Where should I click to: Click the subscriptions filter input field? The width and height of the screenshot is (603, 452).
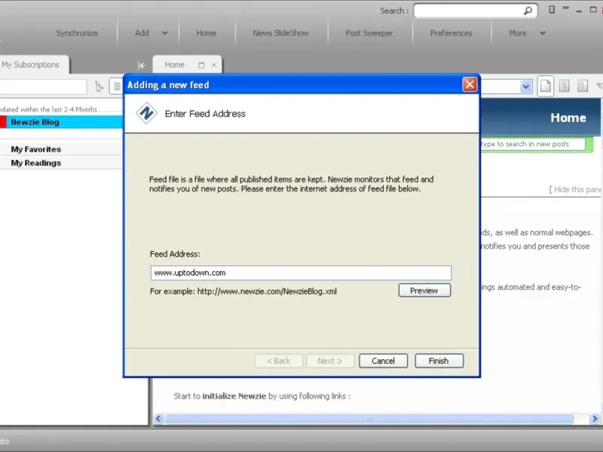[x=43, y=87]
